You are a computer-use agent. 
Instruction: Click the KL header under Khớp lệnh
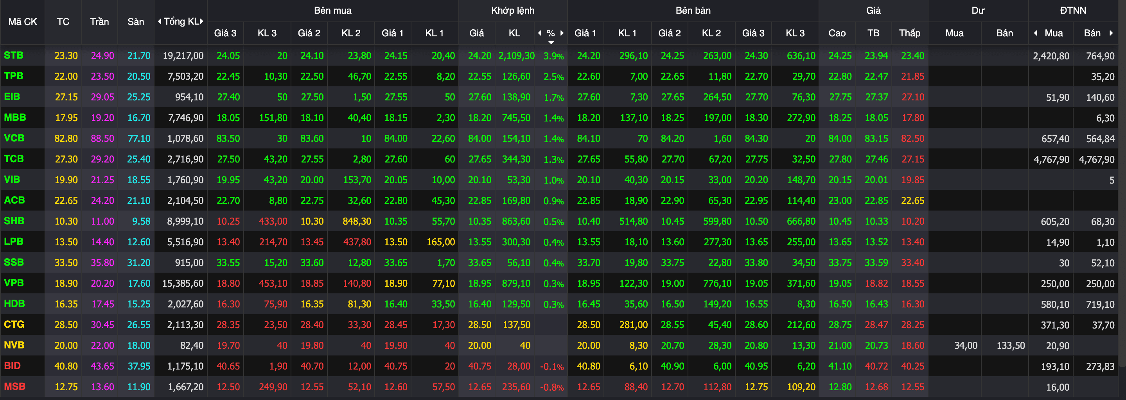click(514, 33)
